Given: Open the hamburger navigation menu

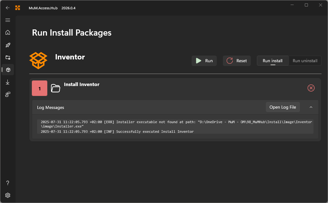Looking at the screenshot, I should point(8,20).
